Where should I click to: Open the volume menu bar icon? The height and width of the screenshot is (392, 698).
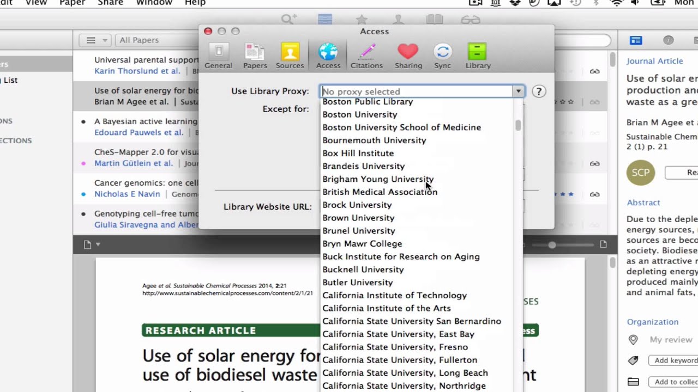click(635, 3)
